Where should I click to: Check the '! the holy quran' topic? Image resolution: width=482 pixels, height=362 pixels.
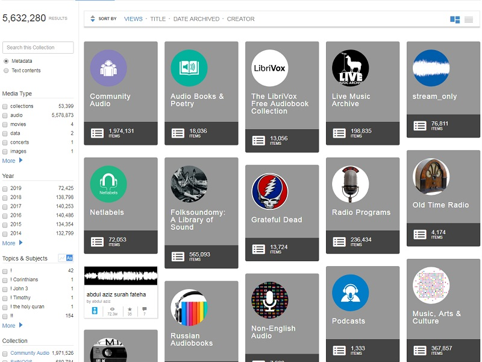coord(5,307)
